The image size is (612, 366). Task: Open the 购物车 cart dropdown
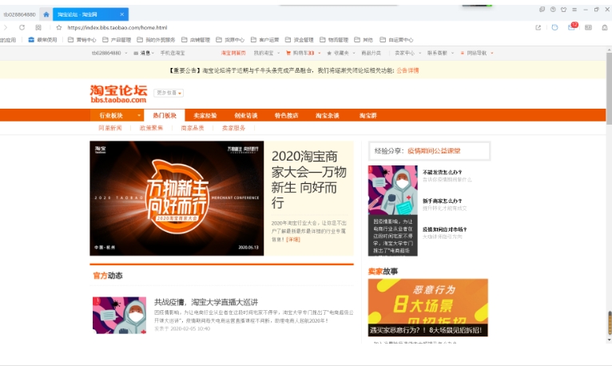[303, 53]
